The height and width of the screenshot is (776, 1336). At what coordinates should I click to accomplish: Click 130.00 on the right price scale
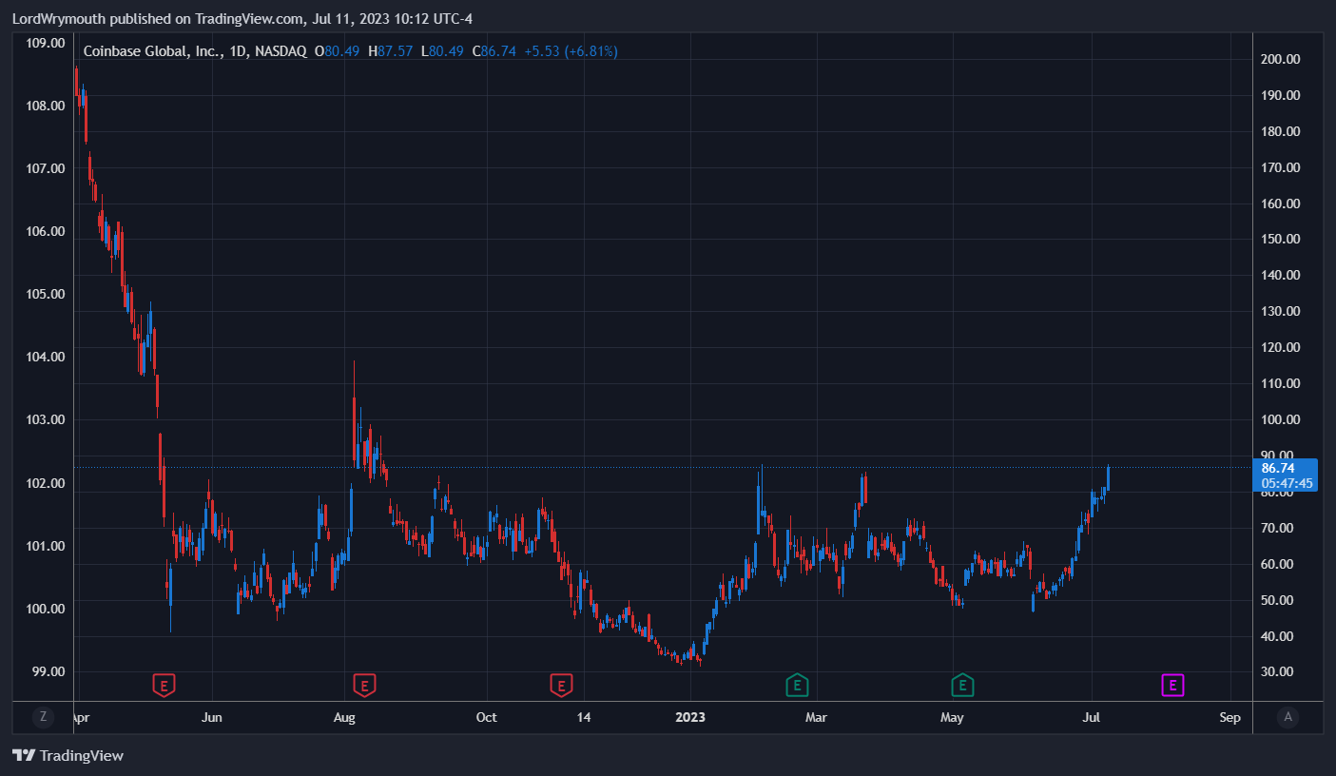point(1280,311)
